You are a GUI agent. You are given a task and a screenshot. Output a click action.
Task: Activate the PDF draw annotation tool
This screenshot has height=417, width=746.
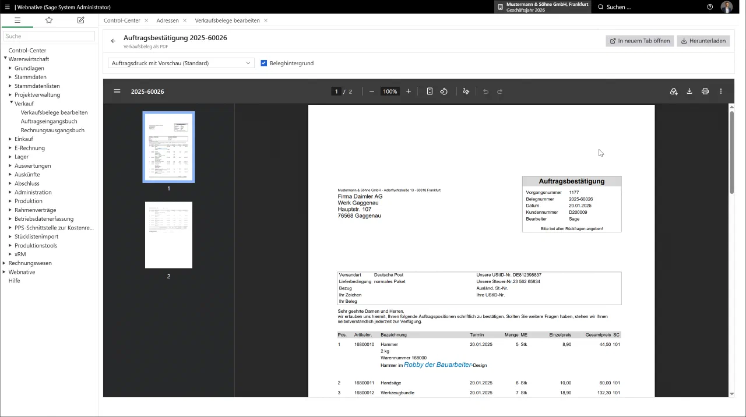[x=466, y=91]
